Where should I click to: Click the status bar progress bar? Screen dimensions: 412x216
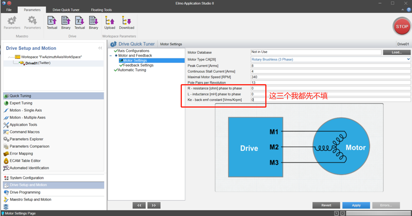point(378,213)
